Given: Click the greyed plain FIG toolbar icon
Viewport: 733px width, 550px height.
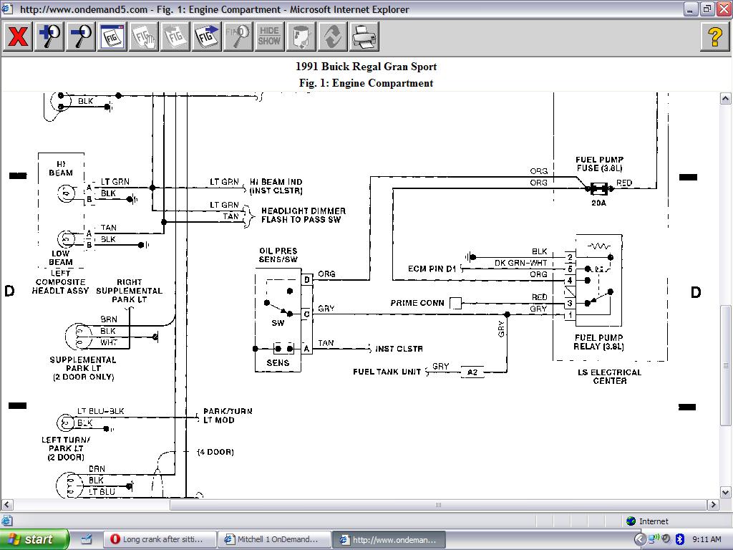Looking at the screenshot, I should pos(175,37).
